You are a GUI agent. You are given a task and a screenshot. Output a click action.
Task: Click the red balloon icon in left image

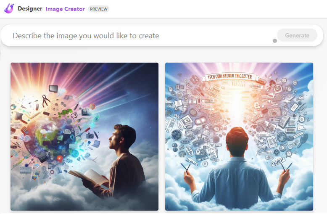point(60,159)
